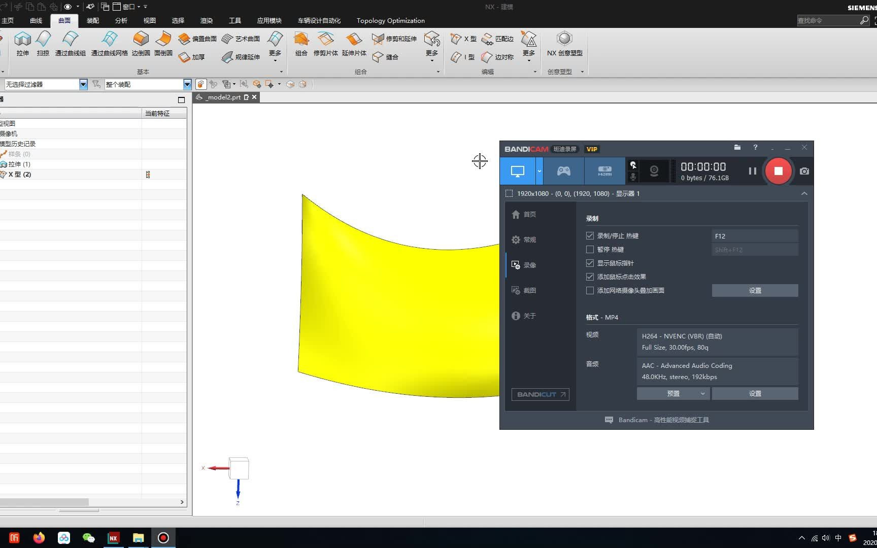Screen dimensions: 877x548
Task: Click the 缝合 sew tool
Action: tap(386, 57)
